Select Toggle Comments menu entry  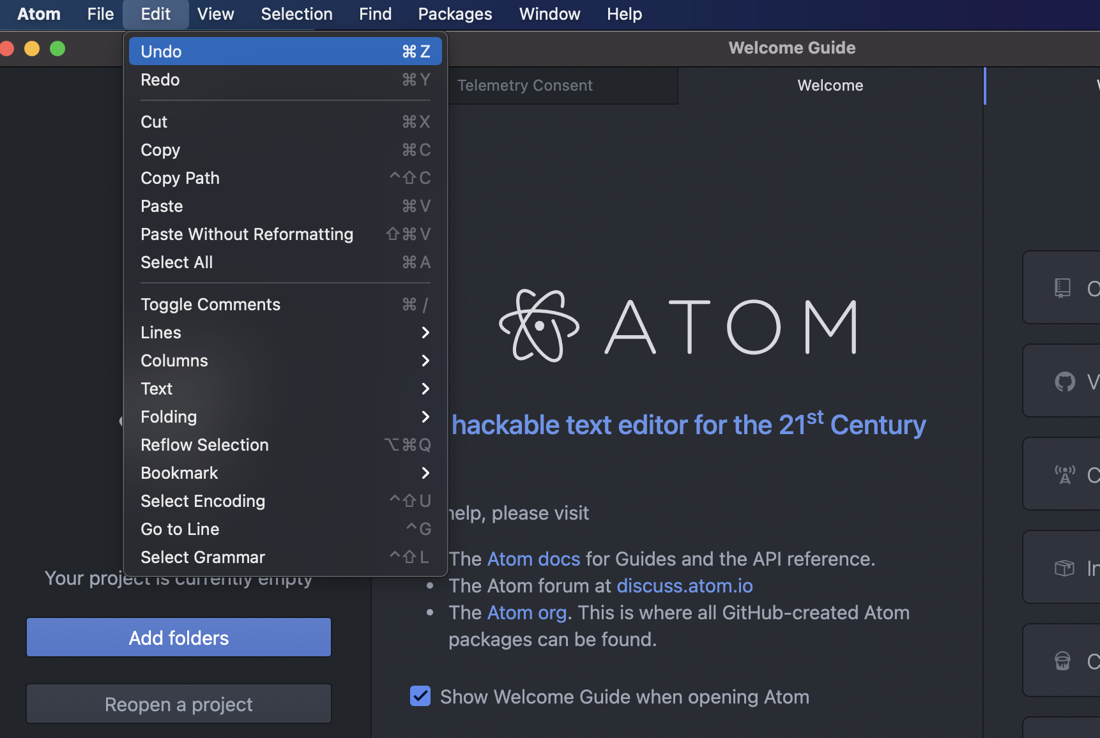[x=285, y=305]
